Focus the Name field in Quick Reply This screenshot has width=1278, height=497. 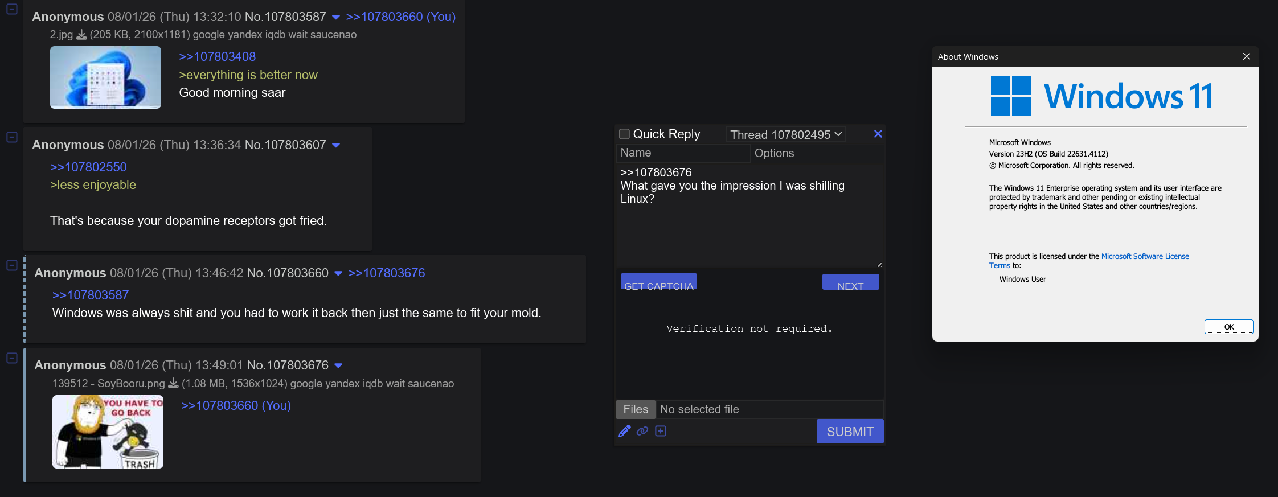coord(682,153)
